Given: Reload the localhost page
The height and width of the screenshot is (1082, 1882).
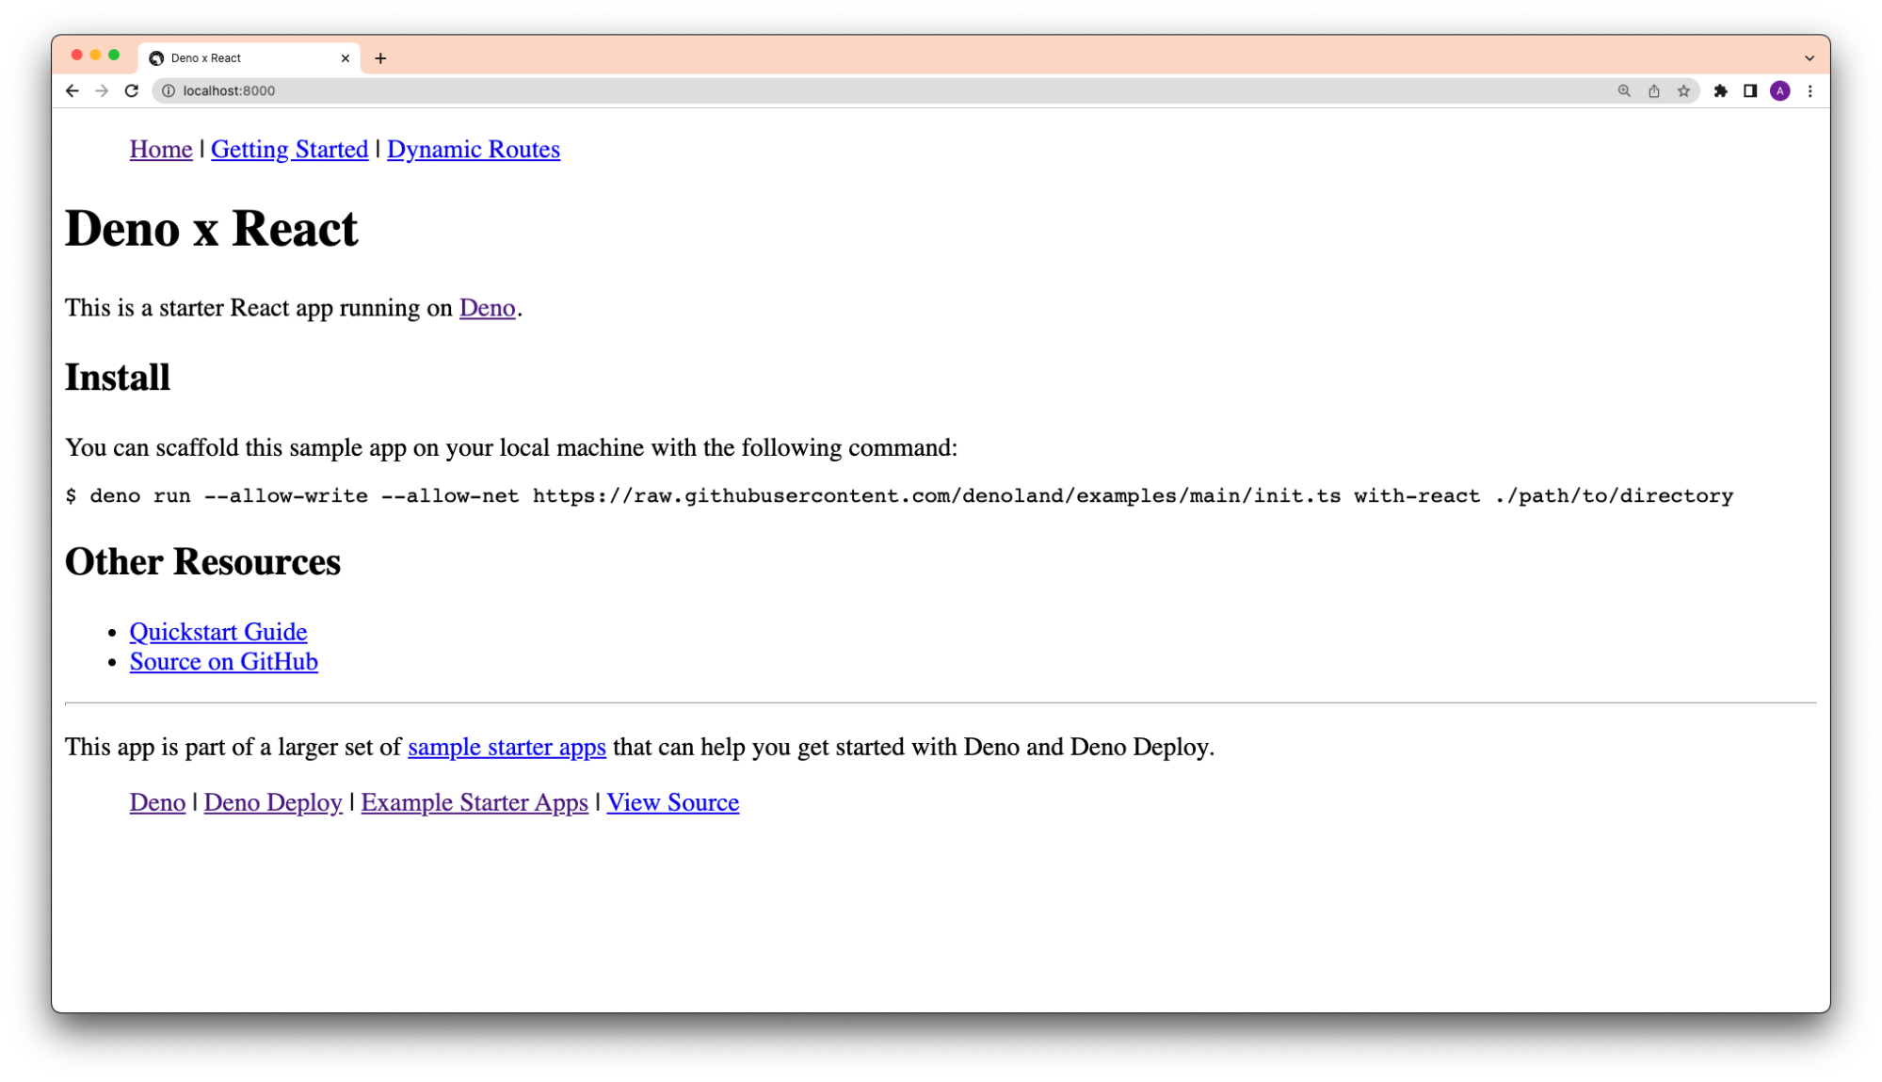Looking at the screenshot, I should pos(132,90).
